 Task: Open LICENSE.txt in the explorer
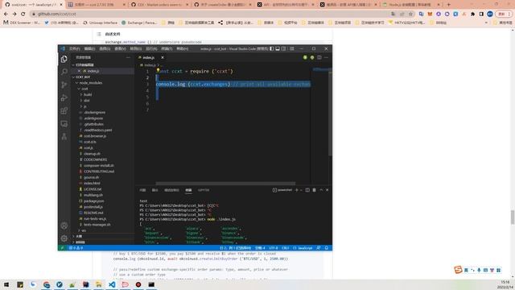click(x=93, y=189)
